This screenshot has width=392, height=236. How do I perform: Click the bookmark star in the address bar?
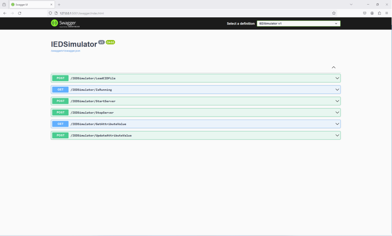[334, 13]
